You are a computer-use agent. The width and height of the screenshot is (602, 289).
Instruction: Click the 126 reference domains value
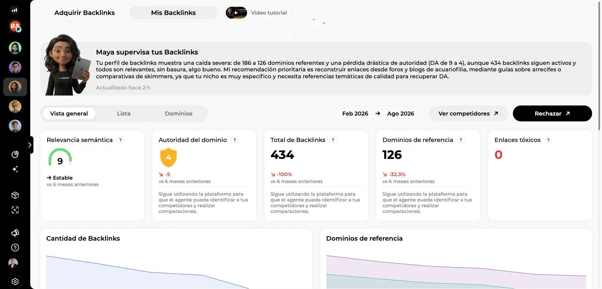tap(392, 155)
